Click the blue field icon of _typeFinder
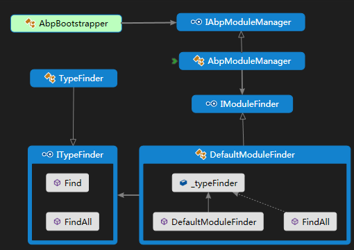Screen dimensions: 354x250 [x=183, y=183]
